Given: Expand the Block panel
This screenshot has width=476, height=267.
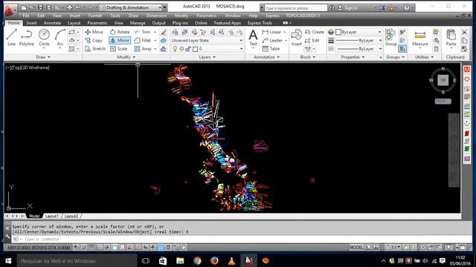Looking at the screenshot, I should click(307, 57).
